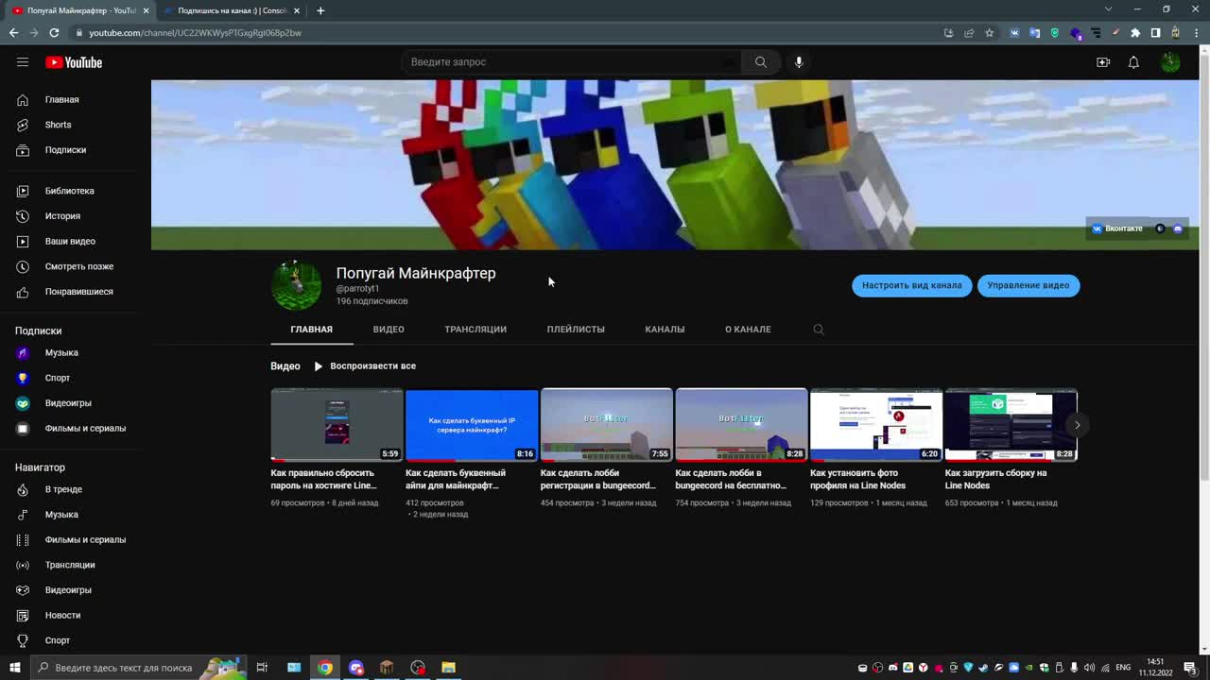The width and height of the screenshot is (1210, 680).
Task: Open Как сделать лобби в bungeecord video title
Action: 732,479
